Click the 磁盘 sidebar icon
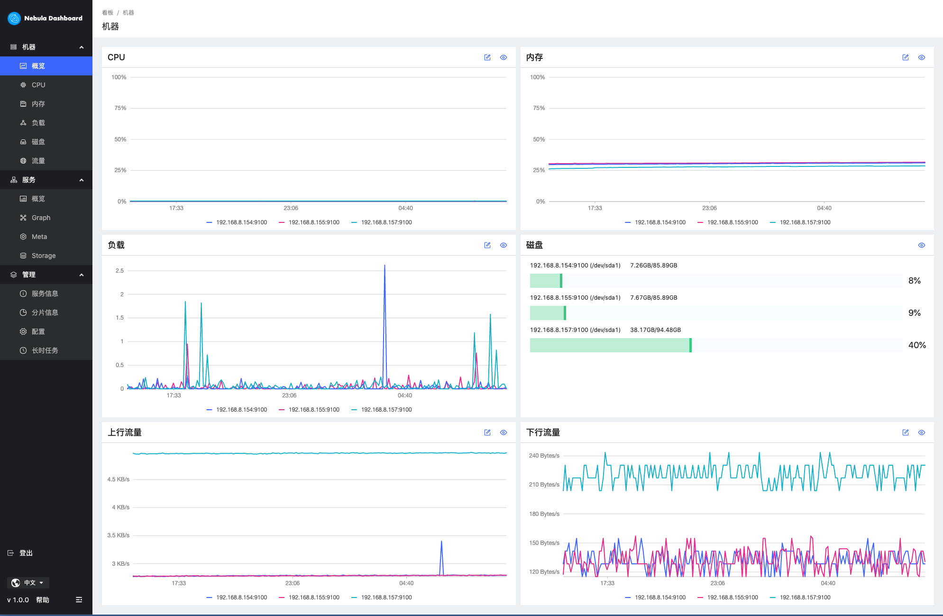943x616 pixels. (23, 142)
